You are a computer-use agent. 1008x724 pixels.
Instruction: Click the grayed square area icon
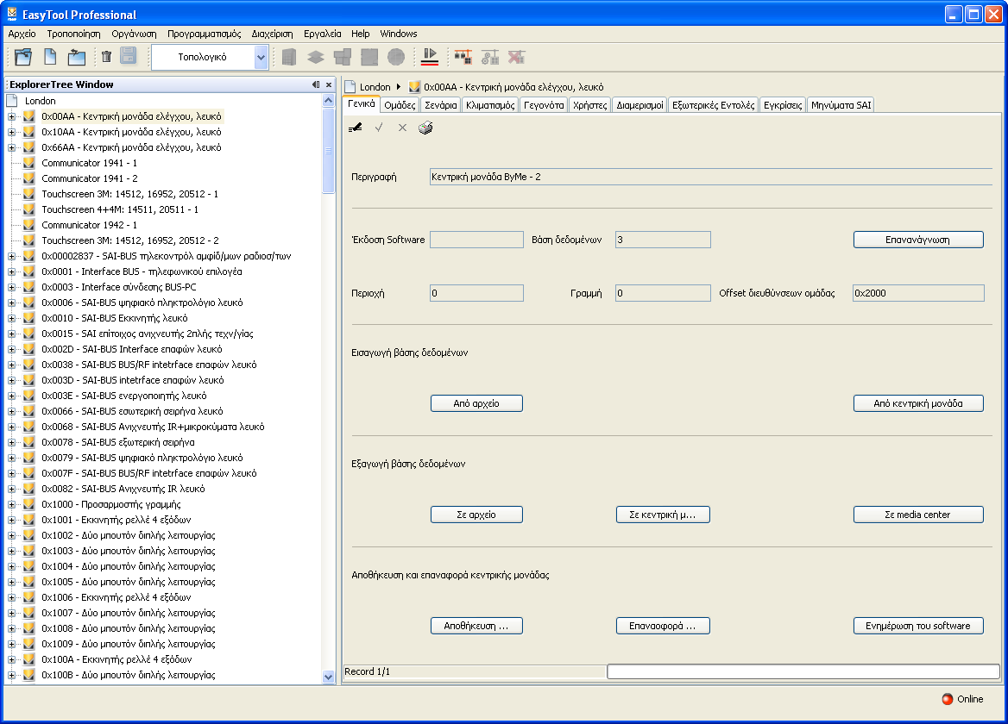point(369,57)
